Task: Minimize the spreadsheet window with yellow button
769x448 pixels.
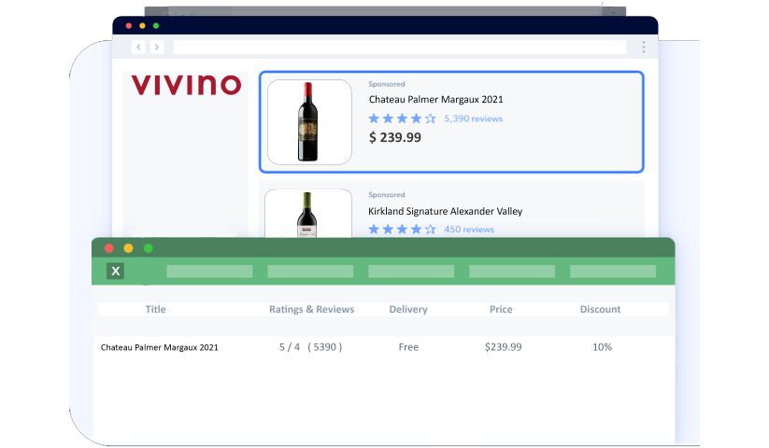Action: [x=129, y=248]
